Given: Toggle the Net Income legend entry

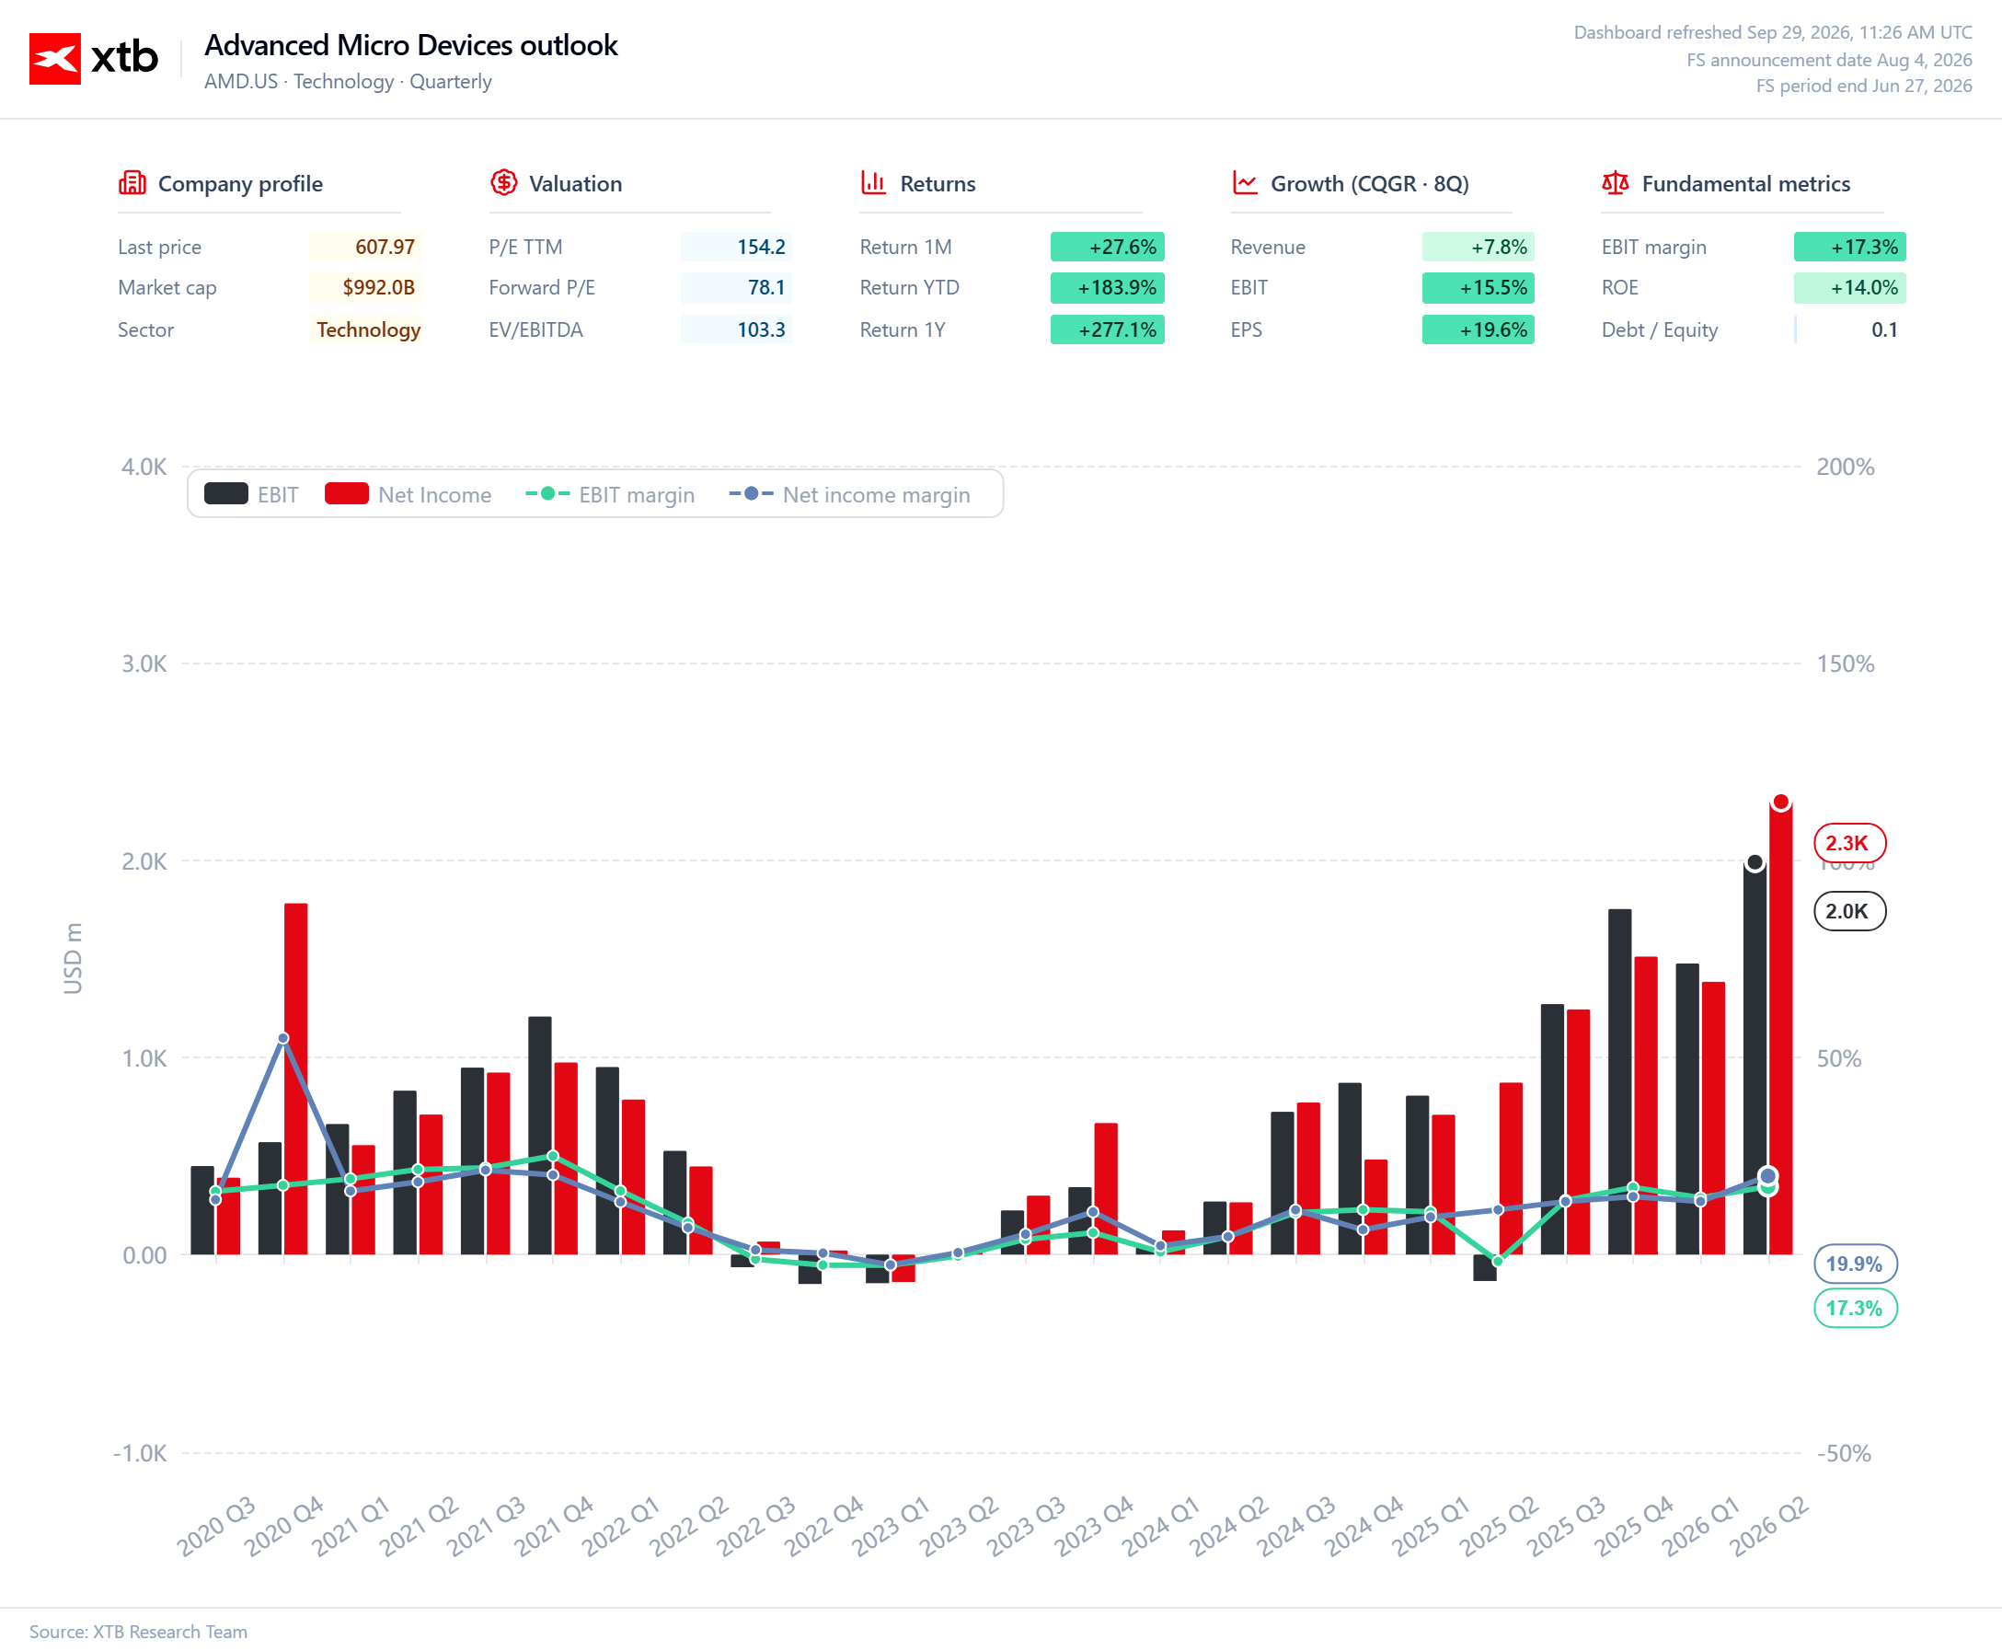Looking at the screenshot, I should [x=408, y=494].
